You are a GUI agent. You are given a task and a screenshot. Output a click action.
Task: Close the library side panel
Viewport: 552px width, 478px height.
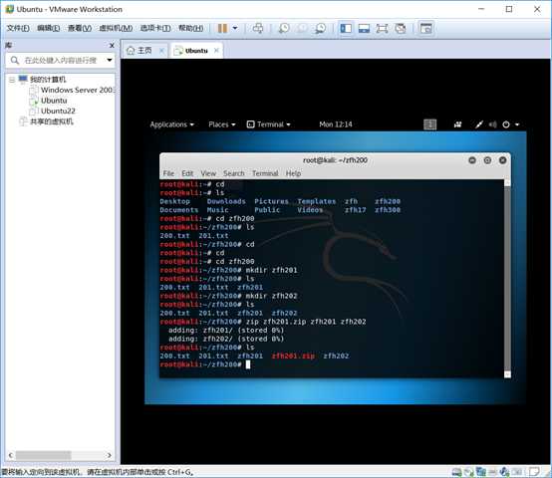tap(112, 46)
